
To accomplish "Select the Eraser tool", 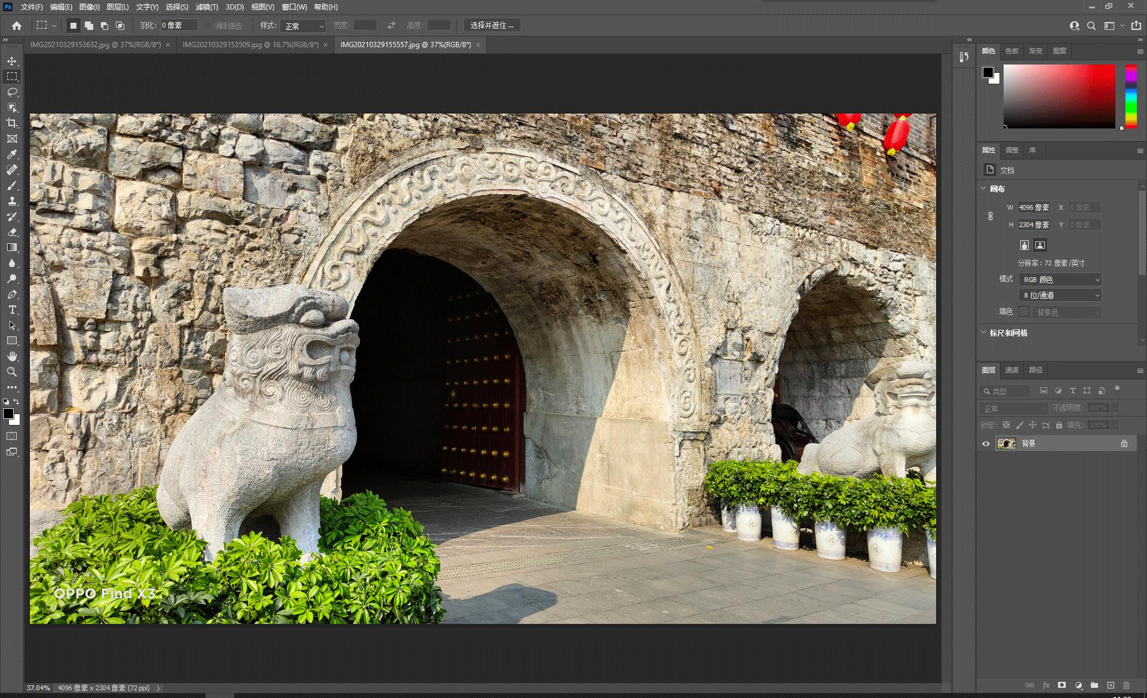I will (12, 232).
